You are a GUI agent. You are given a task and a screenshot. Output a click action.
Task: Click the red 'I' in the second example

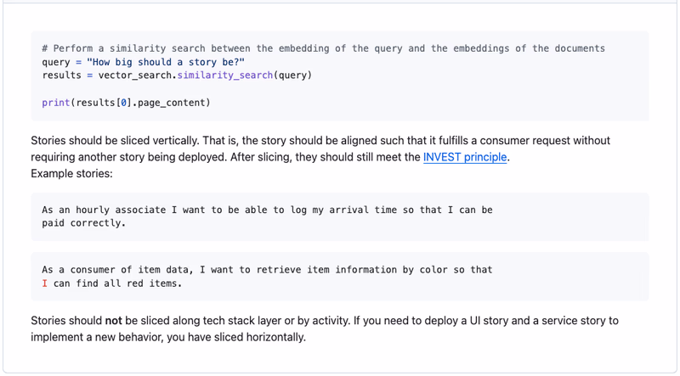click(45, 283)
